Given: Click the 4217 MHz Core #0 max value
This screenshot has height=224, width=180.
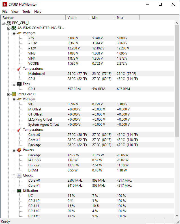Looking at the screenshot, I should pyautogui.click(x=124, y=180).
